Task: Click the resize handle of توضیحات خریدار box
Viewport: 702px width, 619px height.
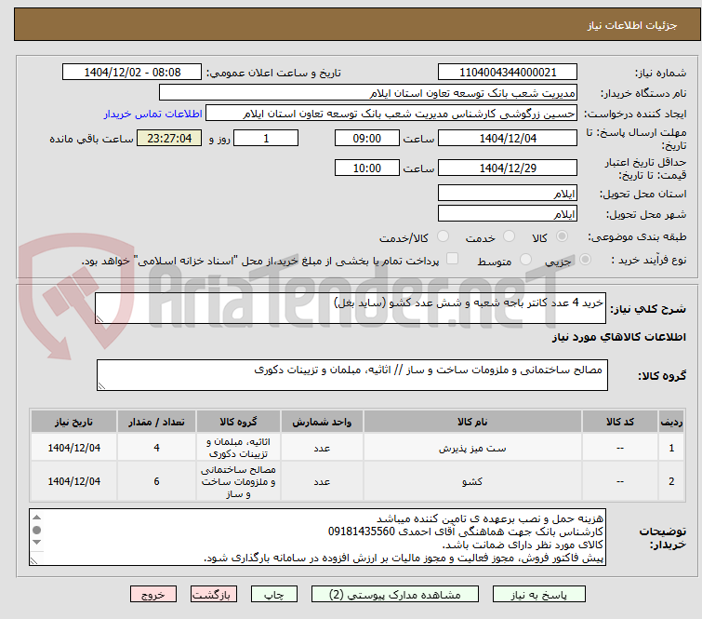Action: click(x=33, y=560)
